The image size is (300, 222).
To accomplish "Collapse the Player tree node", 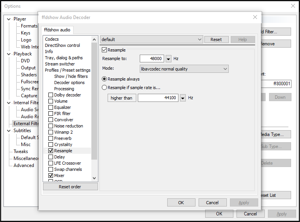I will click(9, 19).
